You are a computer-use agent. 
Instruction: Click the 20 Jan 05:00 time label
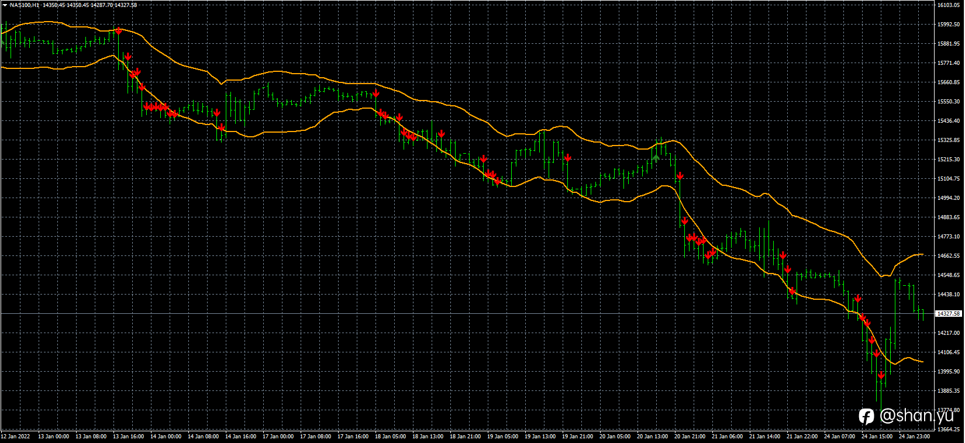[x=615, y=436]
